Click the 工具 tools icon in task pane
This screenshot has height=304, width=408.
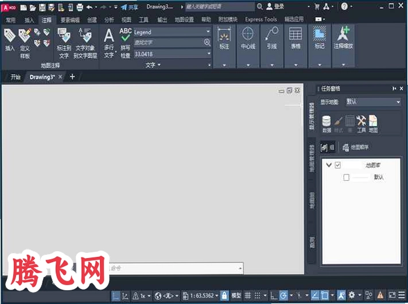click(361, 124)
